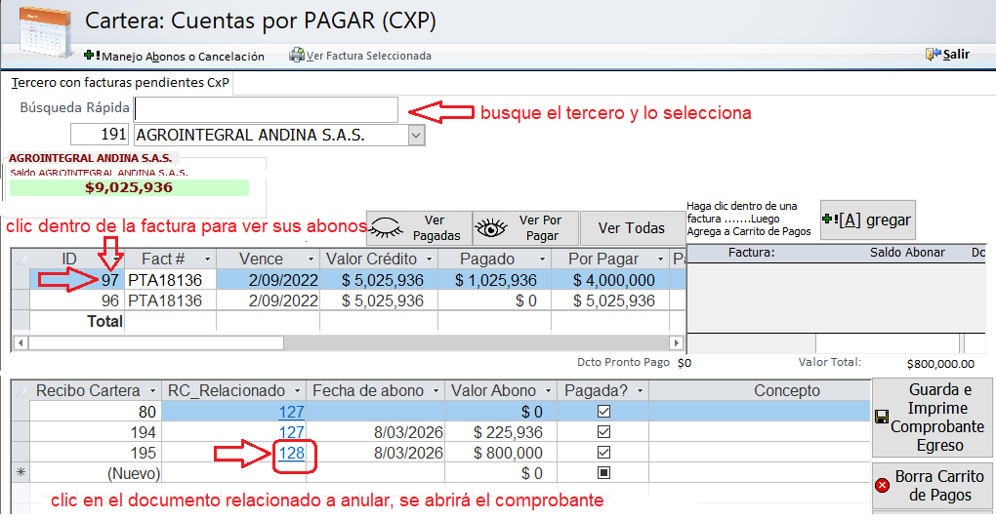Toggle Pagada checkbox for Recibo Cartera 195
The image size is (996, 520).
[x=603, y=453]
